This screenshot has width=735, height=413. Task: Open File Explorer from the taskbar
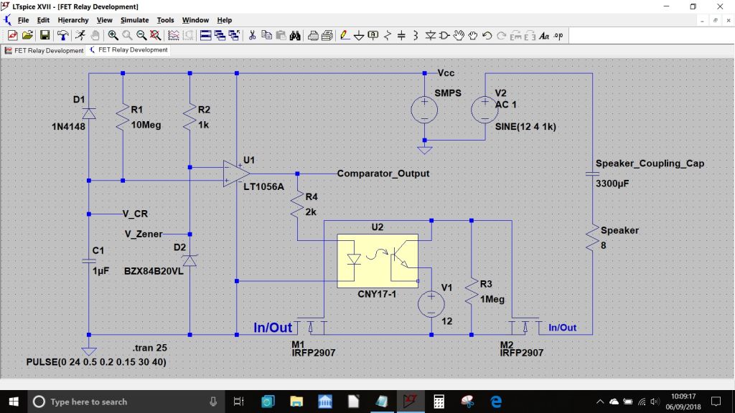[296, 402]
